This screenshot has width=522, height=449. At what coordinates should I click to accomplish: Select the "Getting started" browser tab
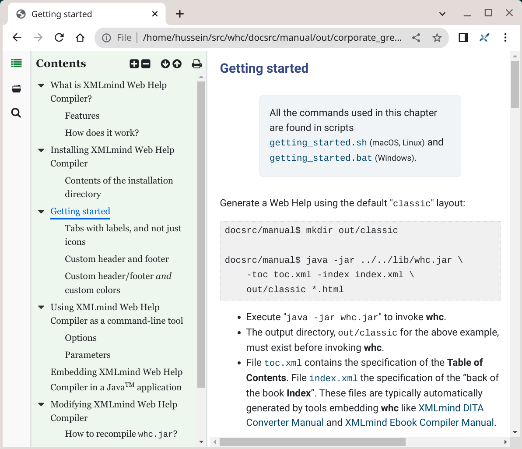pyautogui.click(x=83, y=14)
